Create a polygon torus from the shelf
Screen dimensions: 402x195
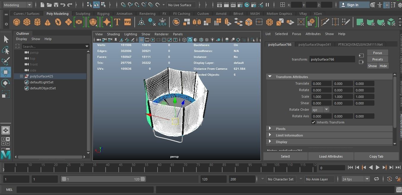(x=58, y=22)
